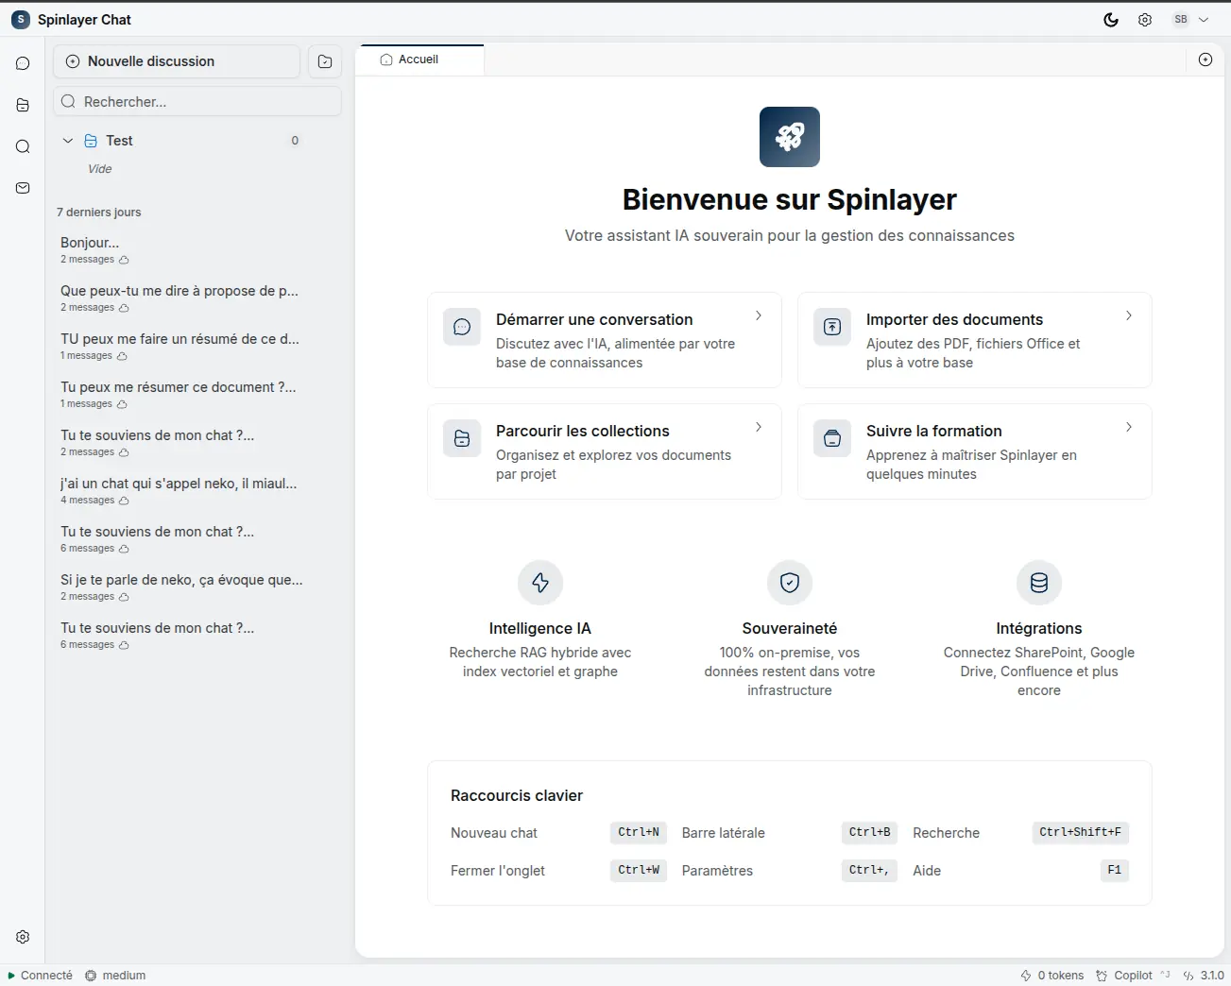Open settings gear at bottom of rail
Viewport: 1231px width, 986px height.
tap(23, 937)
